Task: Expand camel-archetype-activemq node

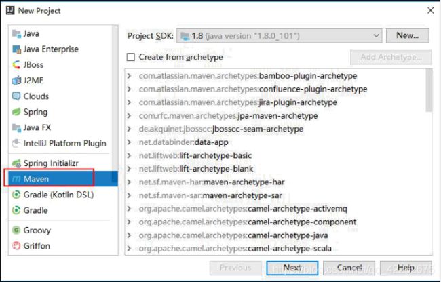Action: tap(129, 209)
